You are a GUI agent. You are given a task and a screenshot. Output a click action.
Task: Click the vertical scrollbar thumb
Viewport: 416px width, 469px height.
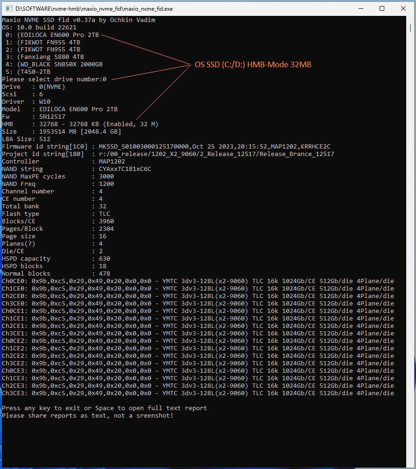410,28
